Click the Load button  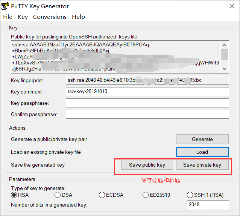pyautogui.click(x=202, y=152)
